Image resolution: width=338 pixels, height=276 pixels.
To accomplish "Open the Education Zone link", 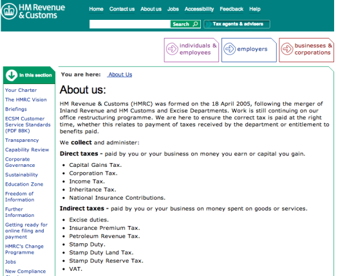I will 24,184.
